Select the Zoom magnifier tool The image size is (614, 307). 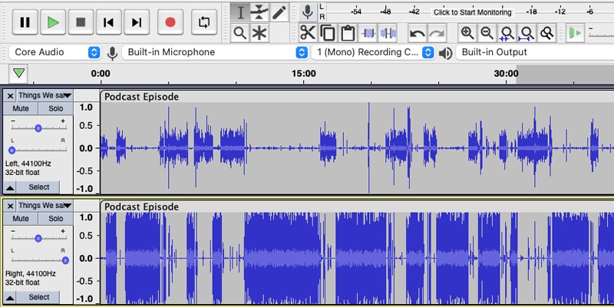(x=240, y=33)
